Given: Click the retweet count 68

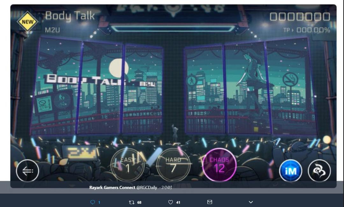Looking at the screenshot, I should [x=139, y=203].
